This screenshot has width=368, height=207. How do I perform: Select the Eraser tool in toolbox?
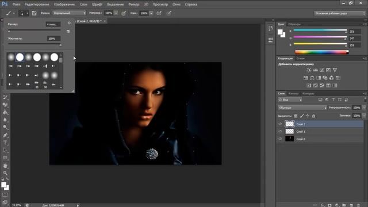pyautogui.click(x=5, y=105)
